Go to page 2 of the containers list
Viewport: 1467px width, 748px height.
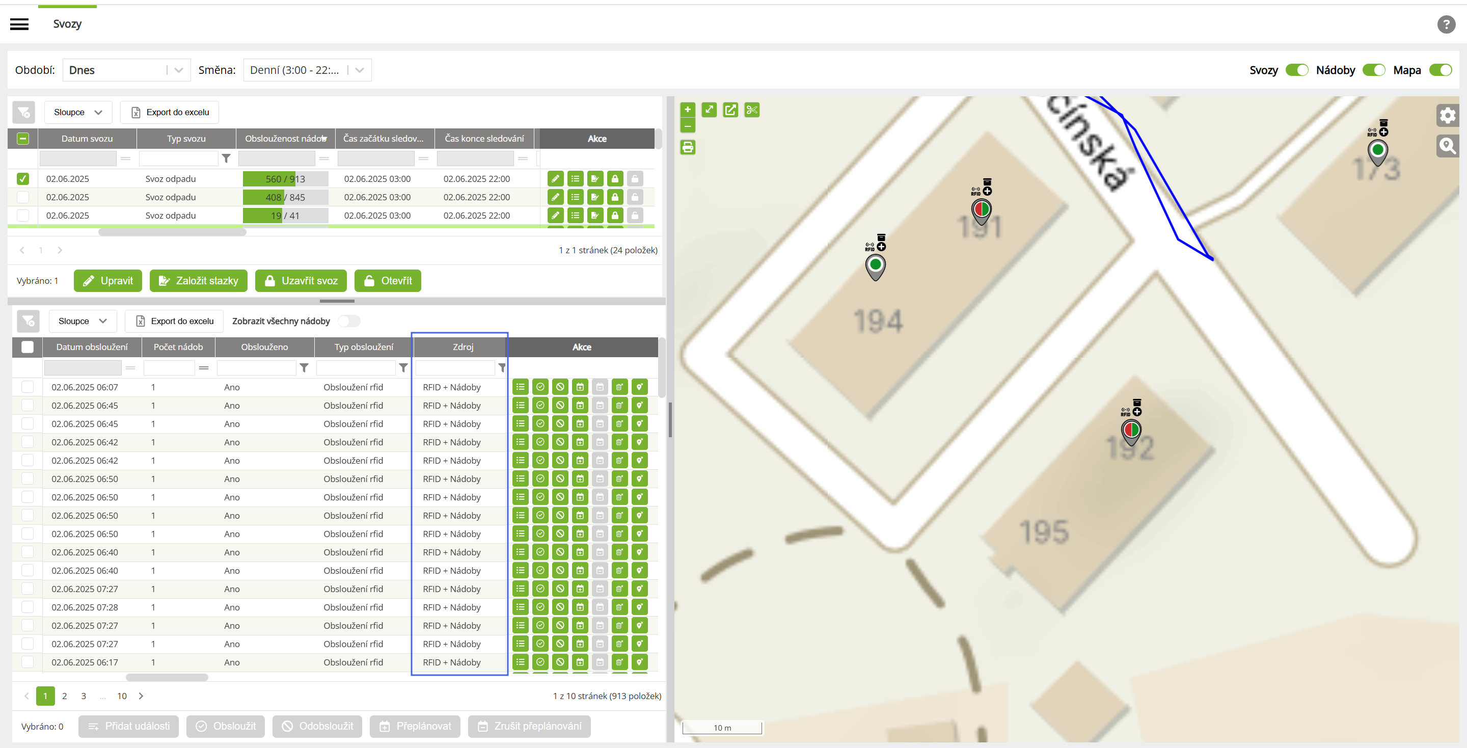[x=64, y=696]
